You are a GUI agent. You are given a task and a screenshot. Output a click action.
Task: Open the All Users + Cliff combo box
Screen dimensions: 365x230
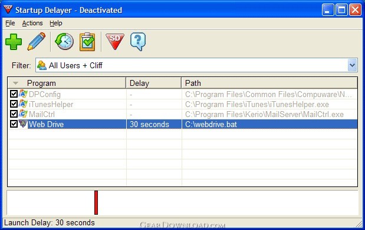click(x=197, y=65)
